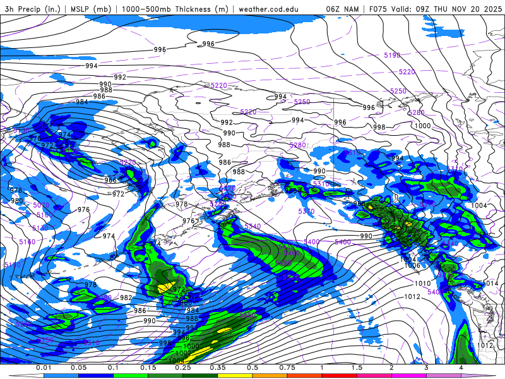The width and height of the screenshot is (505, 379).
Task: Click the 1014 mb isobar label
Action: point(490,283)
